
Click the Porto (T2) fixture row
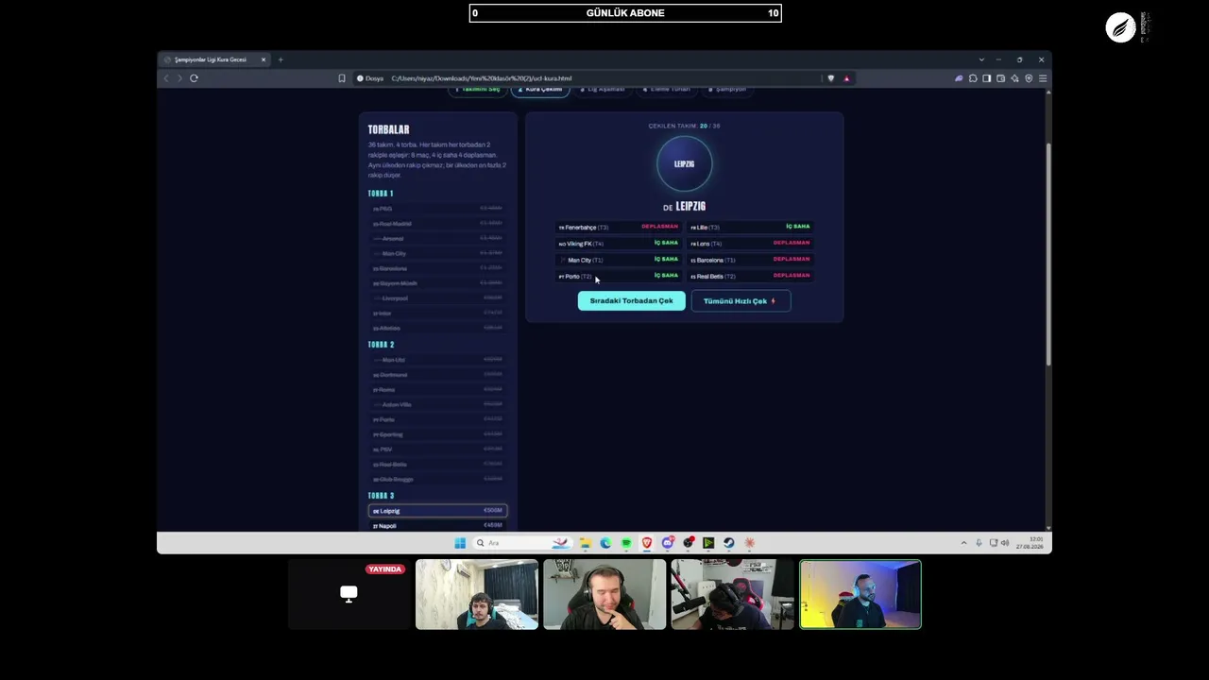619,276
